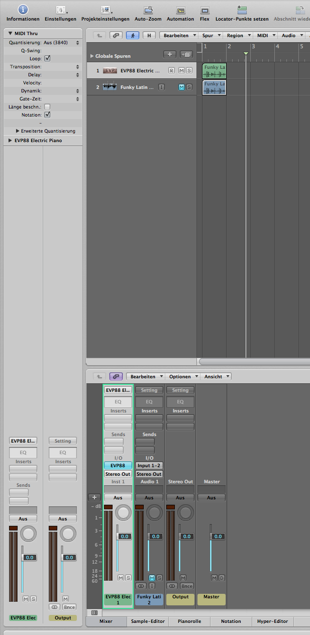Image resolution: width=310 pixels, height=635 pixels.
Task: Click the pan knob on EVP88 mixer strip
Action: pyautogui.click(x=123, y=512)
